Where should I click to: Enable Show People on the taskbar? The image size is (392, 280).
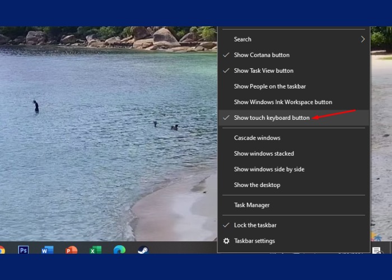[x=270, y=86]
